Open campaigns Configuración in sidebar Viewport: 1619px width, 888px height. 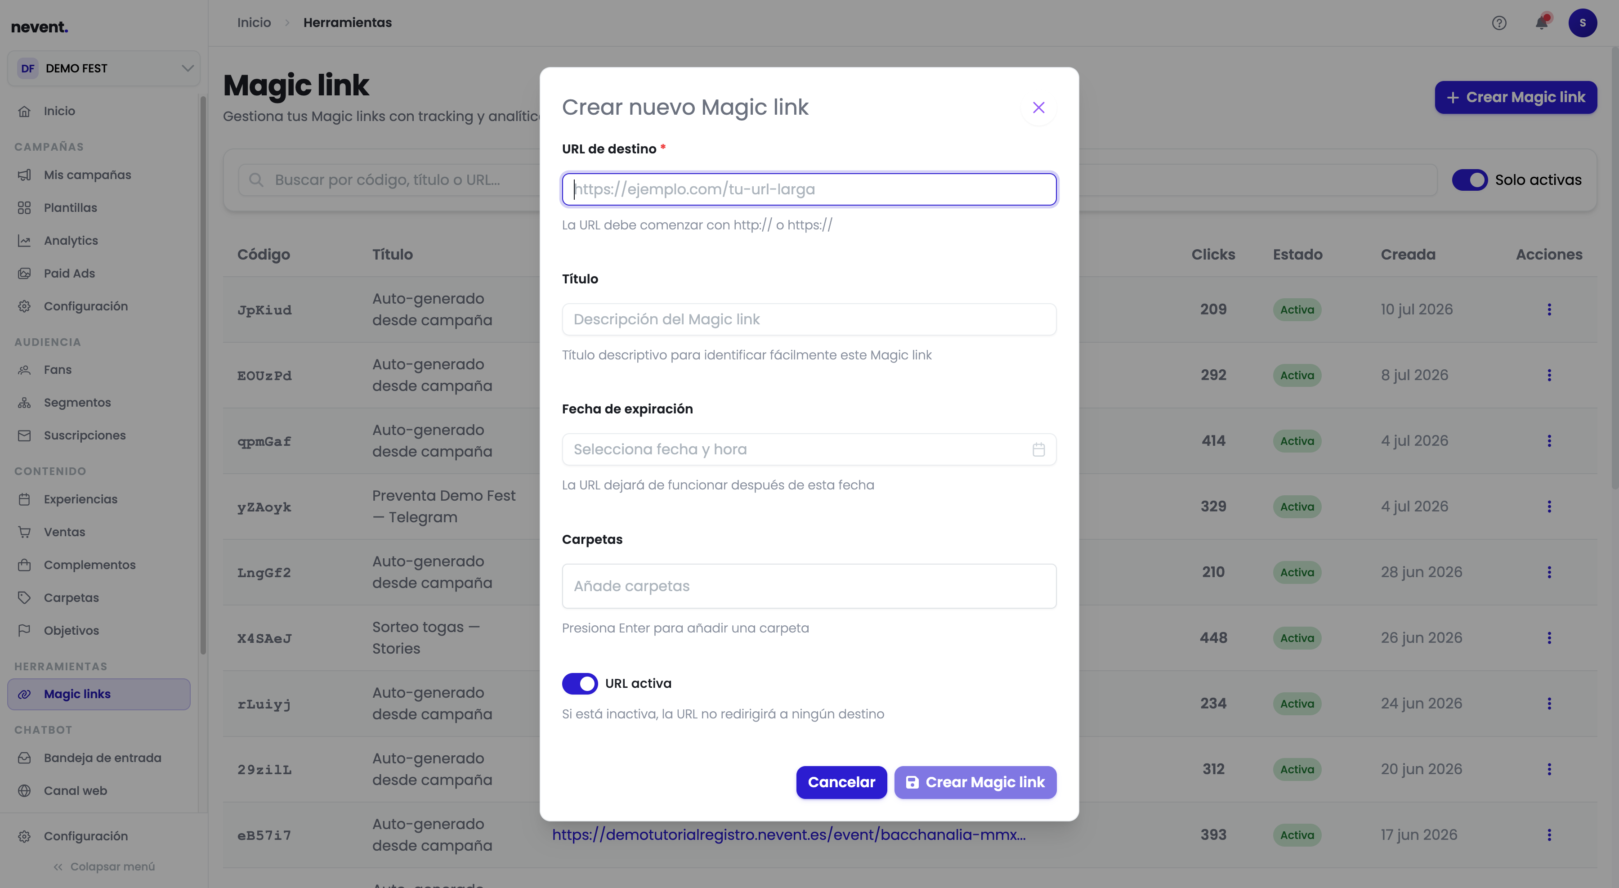click(98, 306)
